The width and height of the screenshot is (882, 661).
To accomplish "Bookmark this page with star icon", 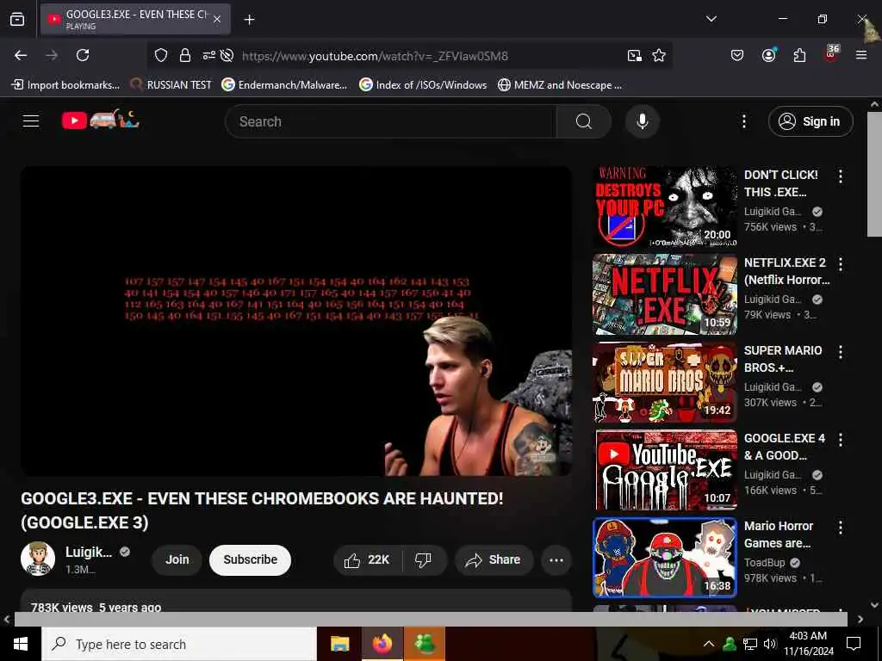I will [659, 55].
